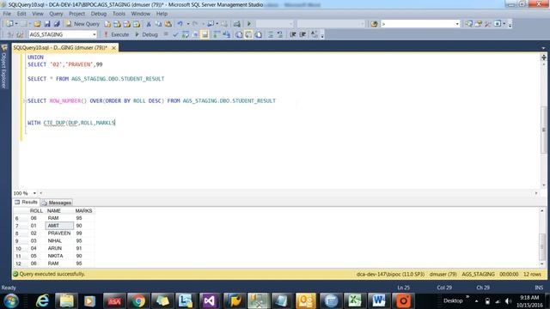Open the Open File folder icon
Viewport: 550px width, 309px height.
37,24
